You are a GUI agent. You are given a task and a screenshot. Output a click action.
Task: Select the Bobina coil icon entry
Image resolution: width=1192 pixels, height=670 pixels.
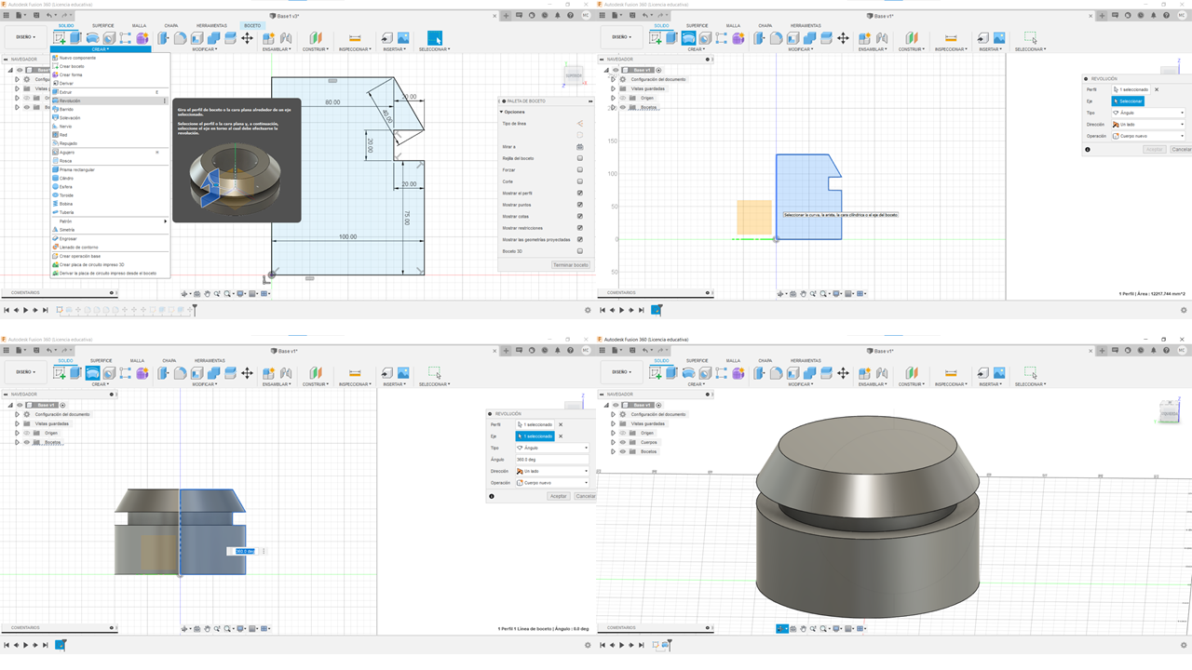56,204
